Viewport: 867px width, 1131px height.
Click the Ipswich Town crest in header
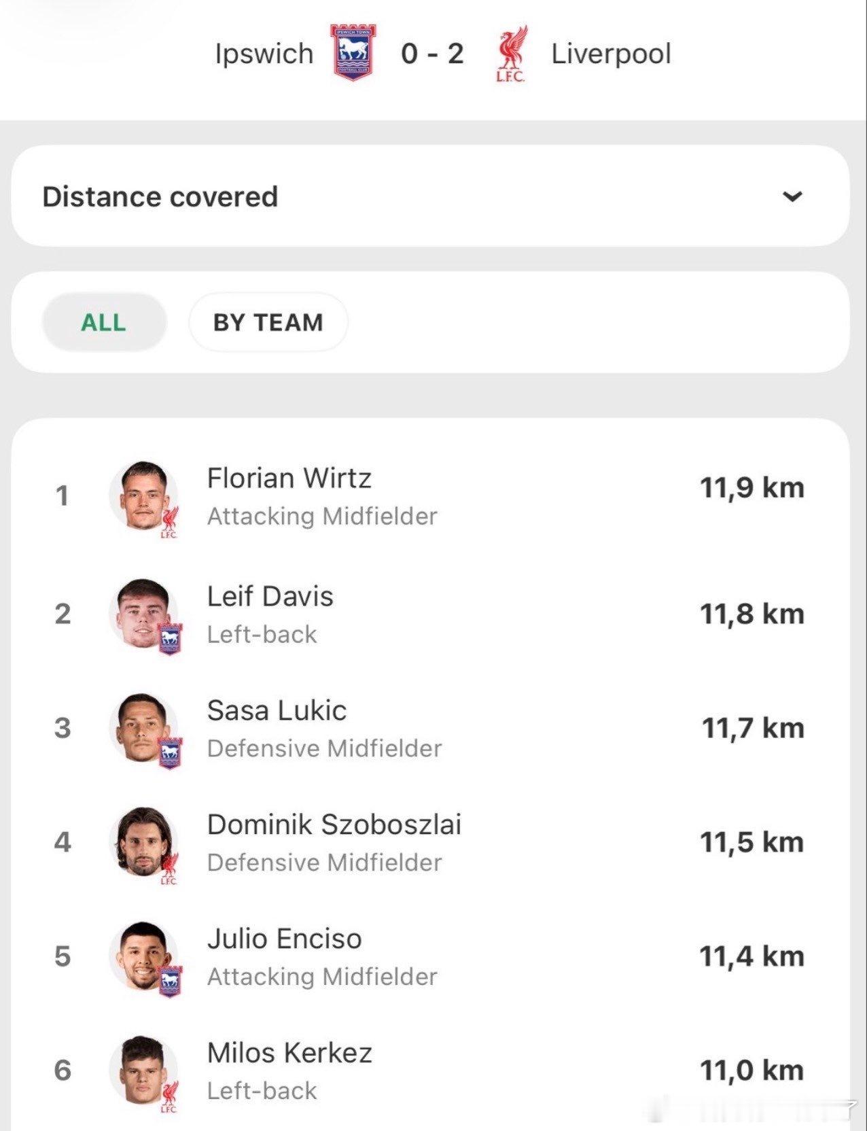pyautogui.click(x=353, y=53)
